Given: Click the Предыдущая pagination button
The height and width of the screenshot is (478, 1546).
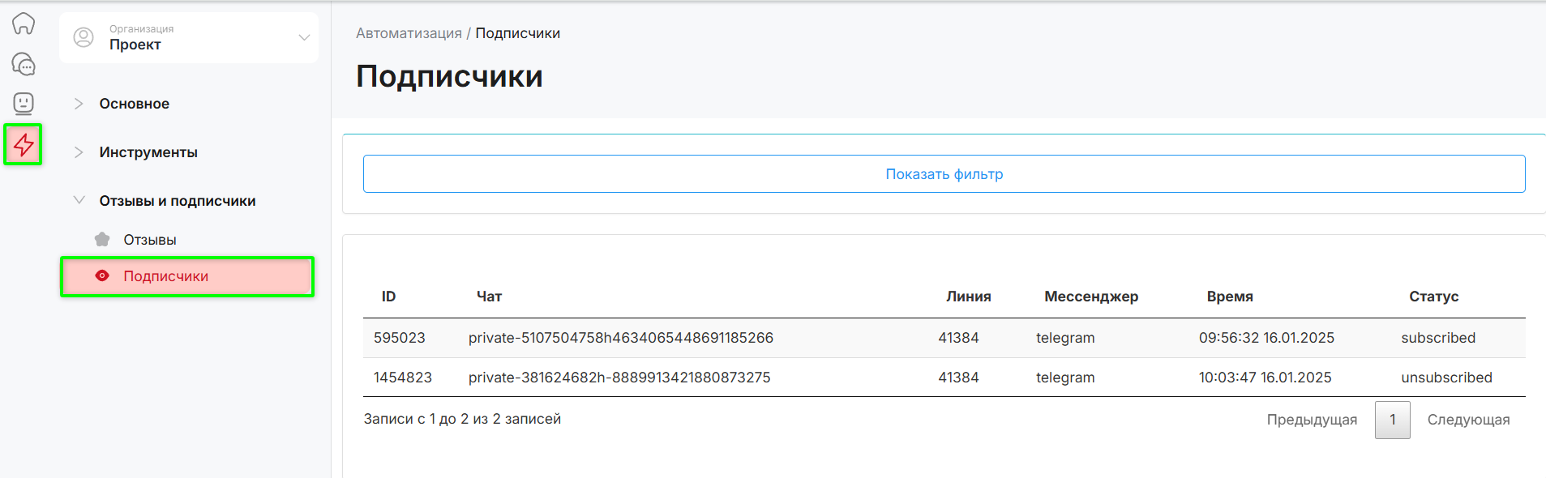Looking at the screenshot, I should [x=1312, y=420].
